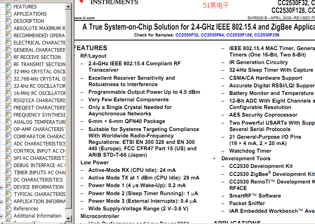
Task: Click the page text '6-mm × 6-mm QFN40 Package'
Action: point(127,121)
